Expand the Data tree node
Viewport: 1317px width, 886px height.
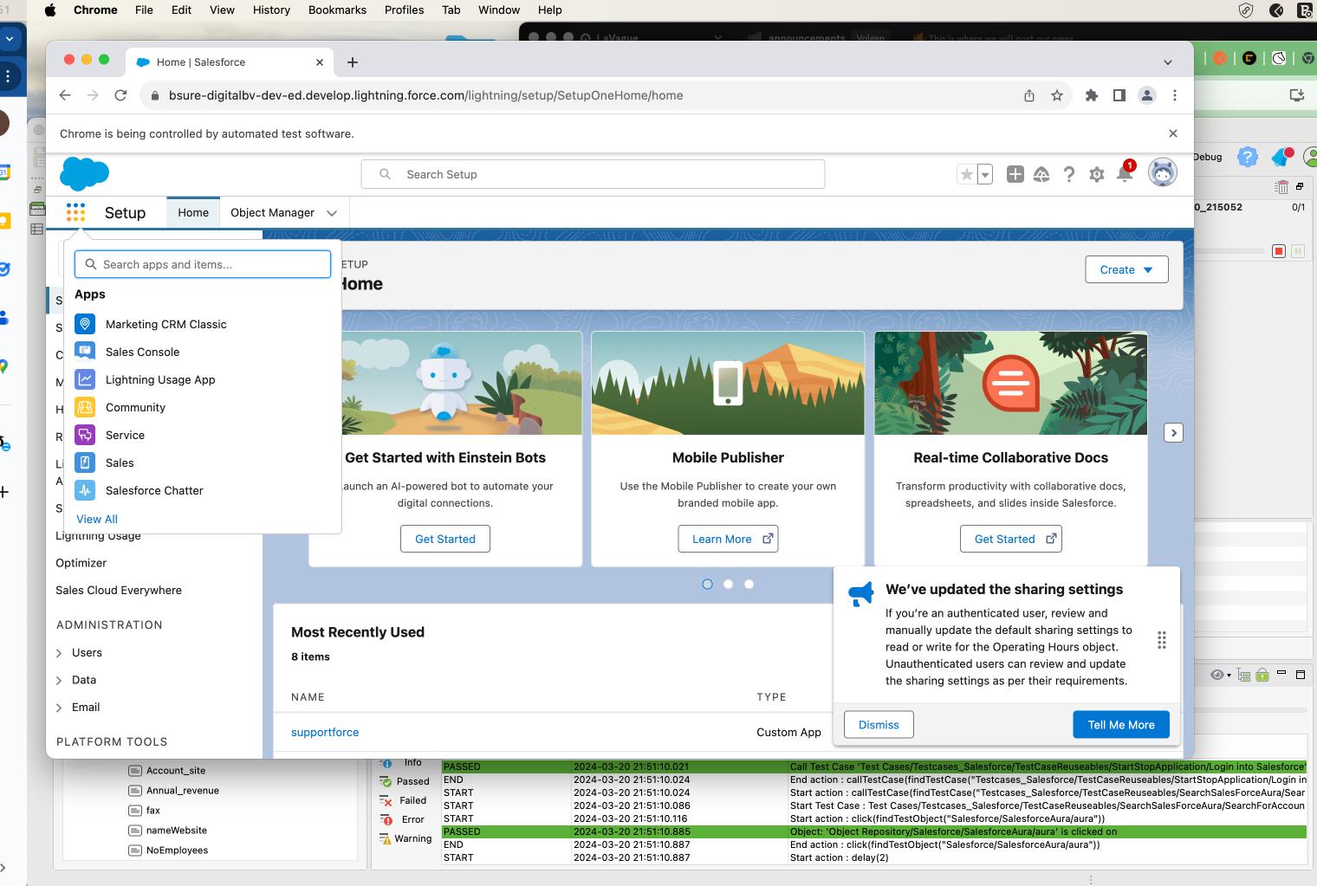click(59, 681)
